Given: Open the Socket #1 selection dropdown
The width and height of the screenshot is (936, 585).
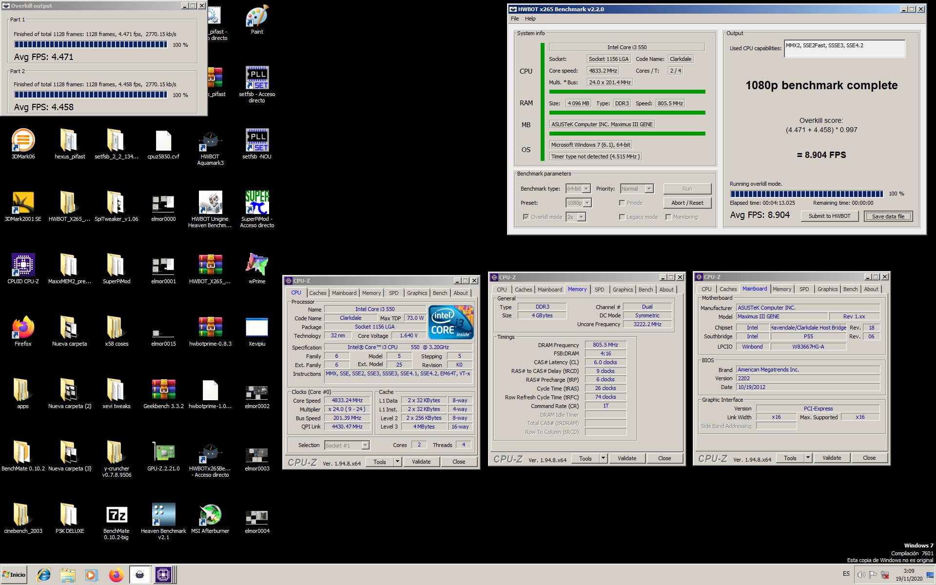Looking at the screenshot, I should (365, 445).
